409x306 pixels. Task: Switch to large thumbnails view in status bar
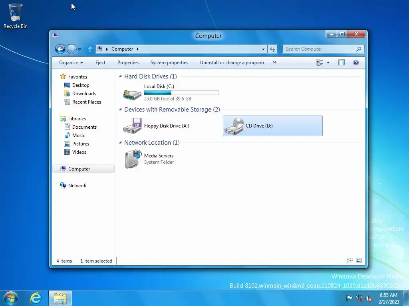click(359, 261)
